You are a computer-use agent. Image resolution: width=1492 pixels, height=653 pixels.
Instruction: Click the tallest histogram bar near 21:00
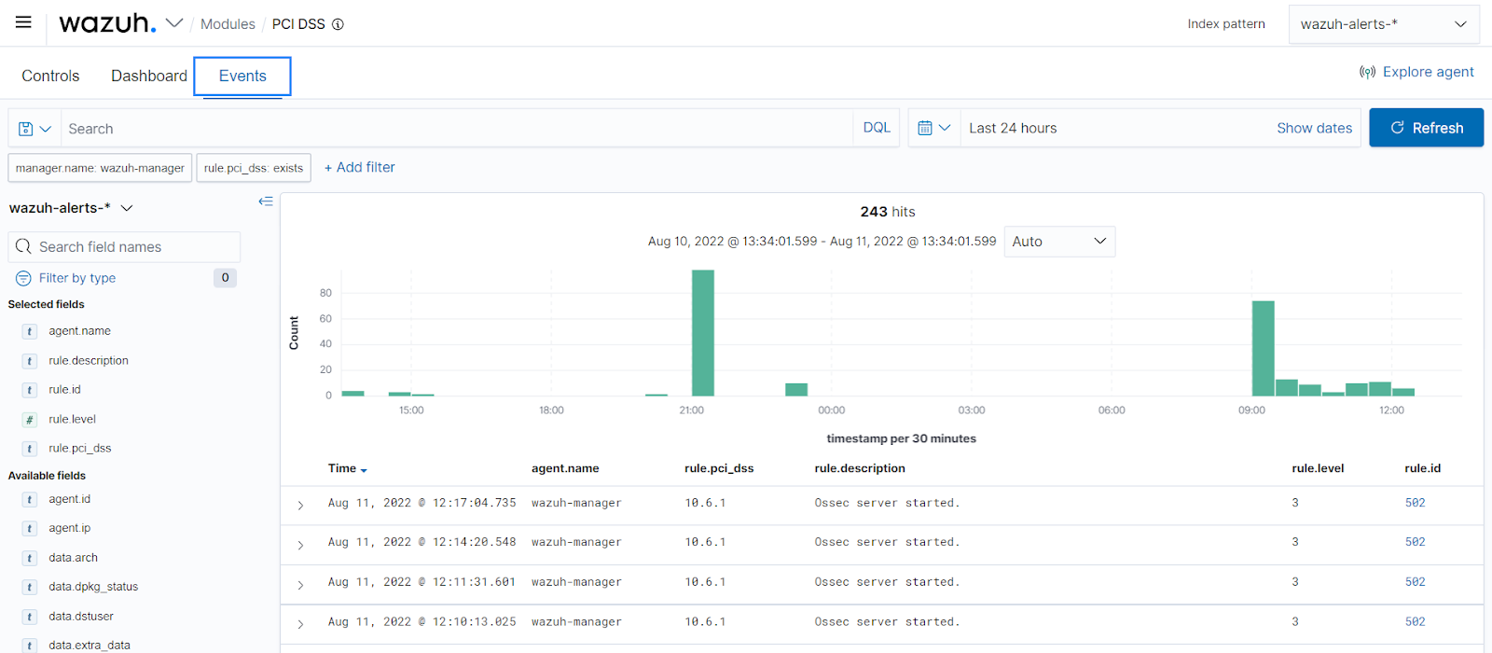[703, 333]
